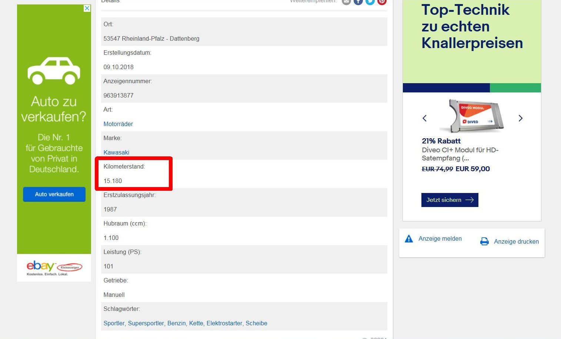Close the green car advertisement
The width and height of the screenshot is (561, 339).
tap(87, 8)
